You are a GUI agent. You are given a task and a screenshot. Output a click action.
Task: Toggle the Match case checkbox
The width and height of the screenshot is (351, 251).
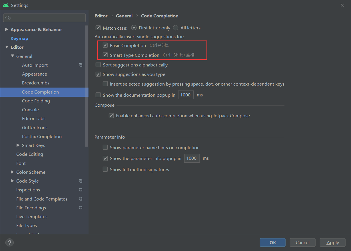point(98,28)
